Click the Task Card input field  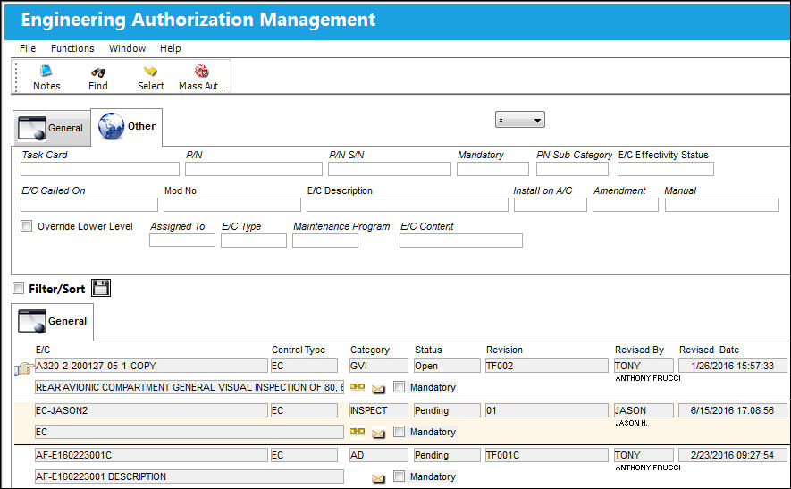click(100, 169)
